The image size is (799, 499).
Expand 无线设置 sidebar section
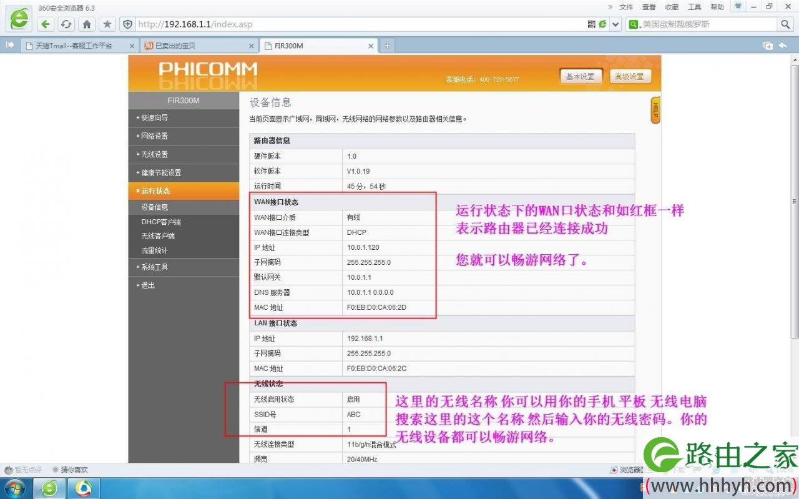click(184, 154)
